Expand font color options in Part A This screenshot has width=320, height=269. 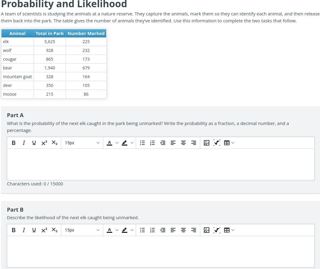117,143
